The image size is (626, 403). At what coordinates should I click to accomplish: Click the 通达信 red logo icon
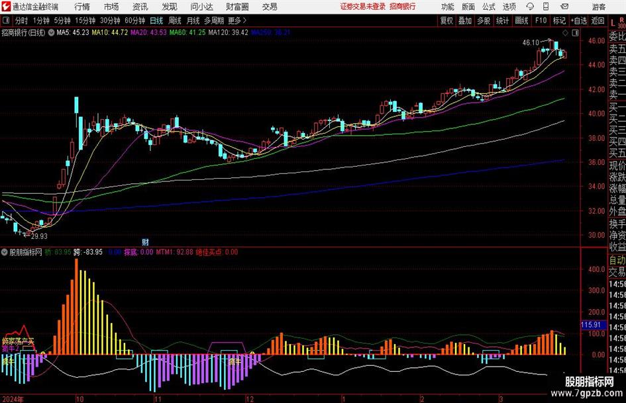pos(6,7)
